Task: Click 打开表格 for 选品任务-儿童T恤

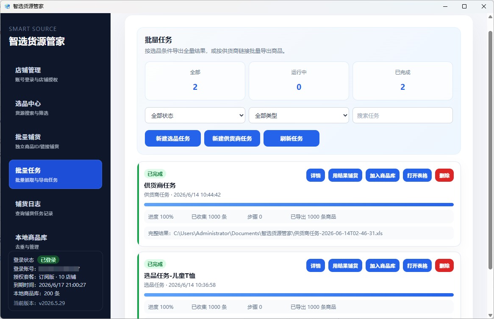Action: click(417, 266)
